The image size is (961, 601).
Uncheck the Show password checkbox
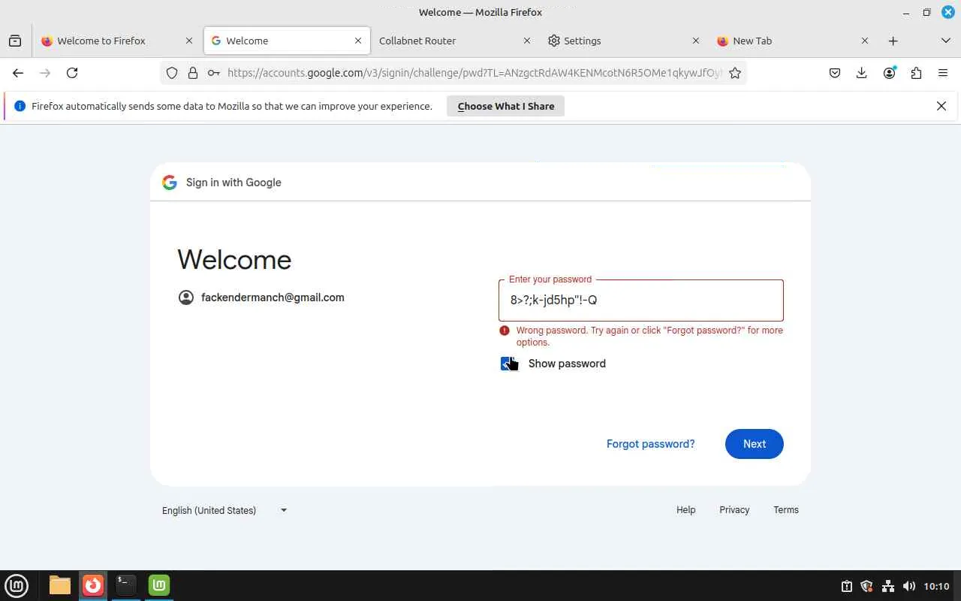tap(508, 364)
